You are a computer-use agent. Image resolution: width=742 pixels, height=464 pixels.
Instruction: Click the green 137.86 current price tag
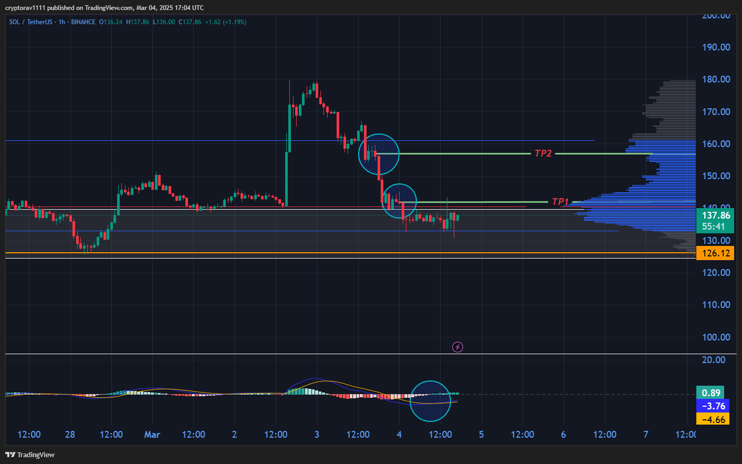pos(716,215)
